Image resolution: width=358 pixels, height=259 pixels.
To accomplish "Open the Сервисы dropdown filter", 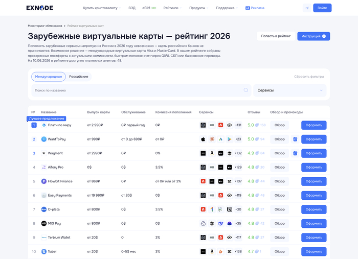I will pos(290,90).
